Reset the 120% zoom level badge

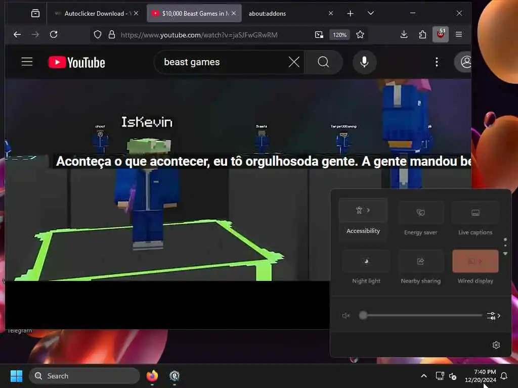pos(339,35)
